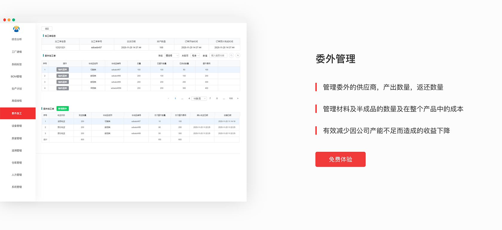Click the search magnifier icon
The width and height of the screenshot is (502, 230).
231,56
